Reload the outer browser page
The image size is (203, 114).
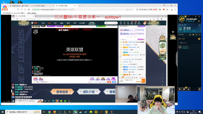tap(18, 10)
